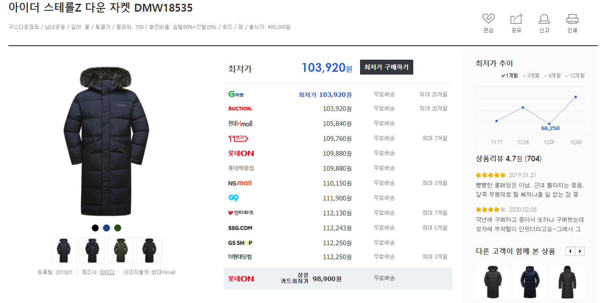Open the GS SHOP store logo
Screen dimensions: 601x303
pos(240,243)
